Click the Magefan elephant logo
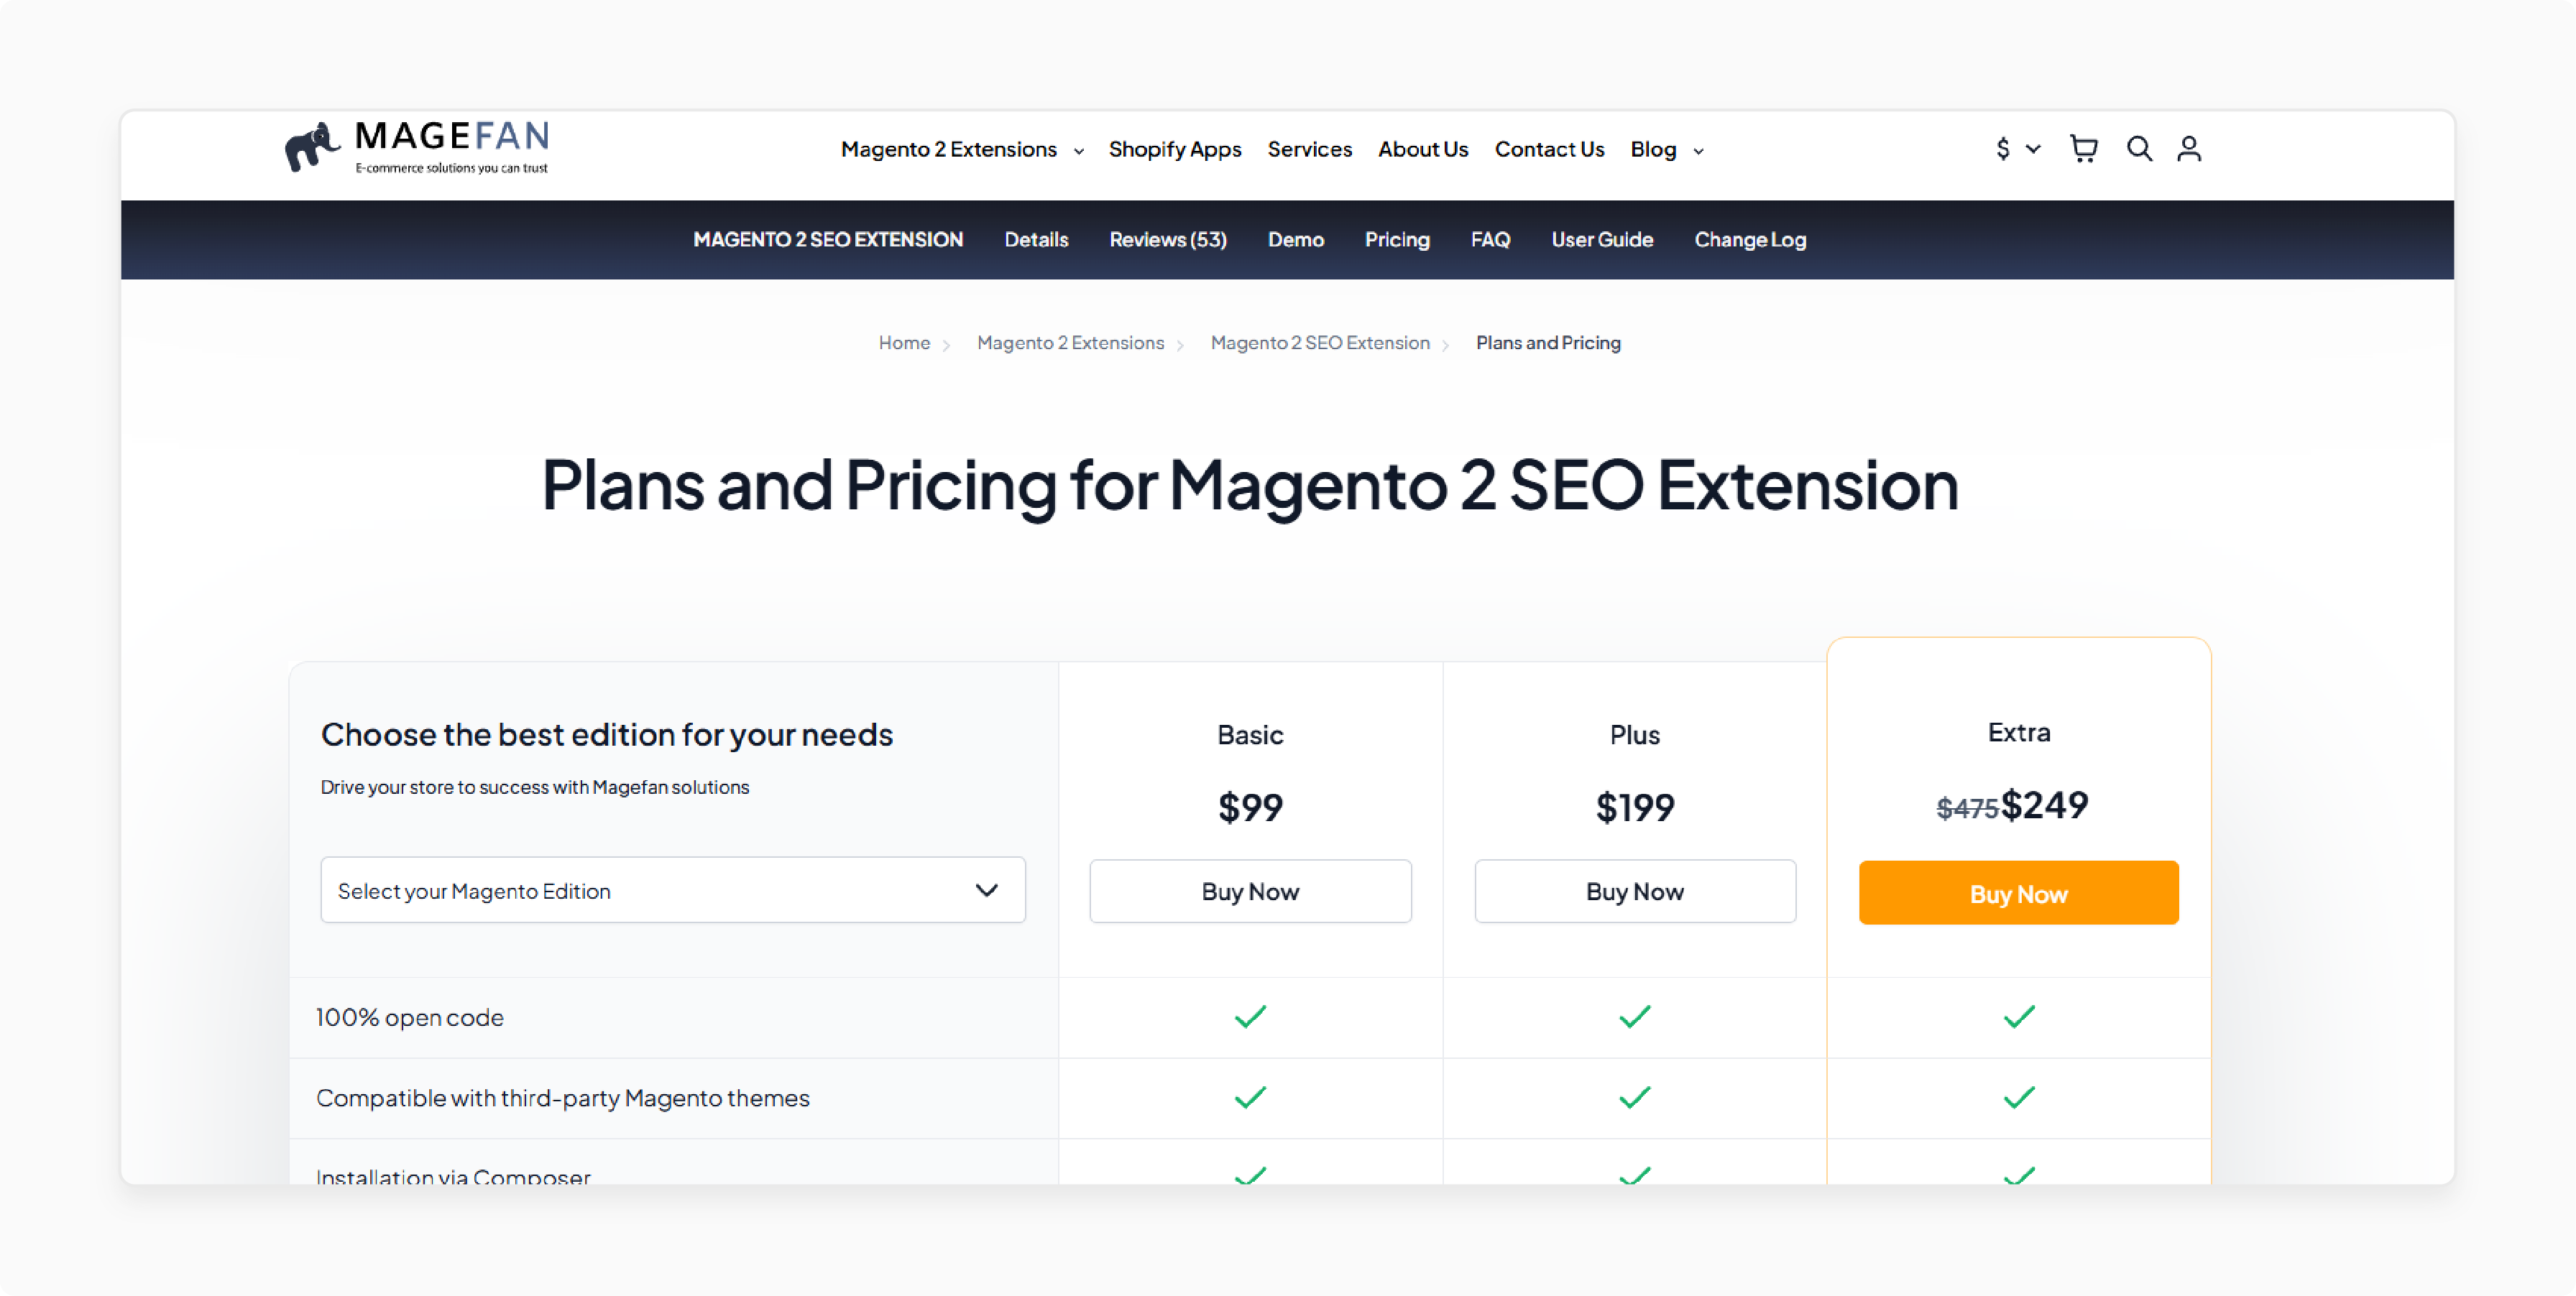2576x1296 pixels. [x=417, y=147]
